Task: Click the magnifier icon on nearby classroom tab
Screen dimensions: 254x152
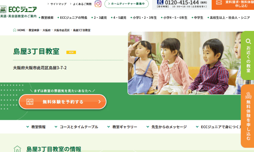Action: tap(248, 41)
